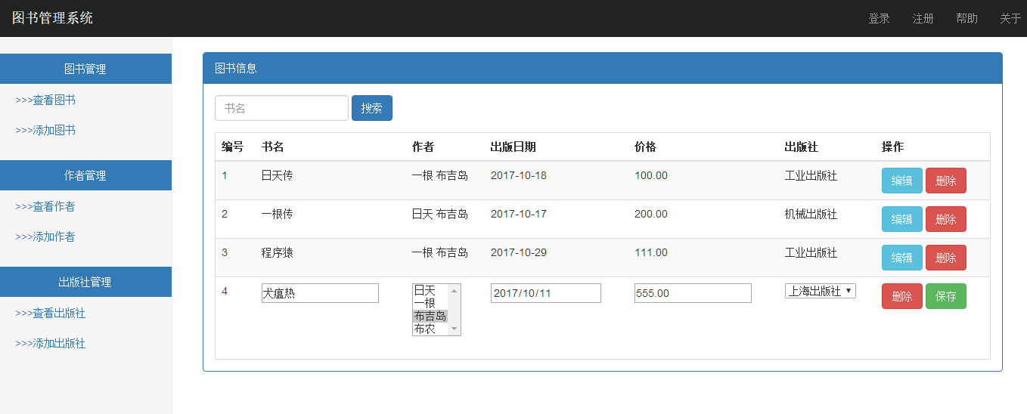The width and height of the screenshot is (1027, 414).
Task: Click the green 保存 button
Action: (946, 296)
